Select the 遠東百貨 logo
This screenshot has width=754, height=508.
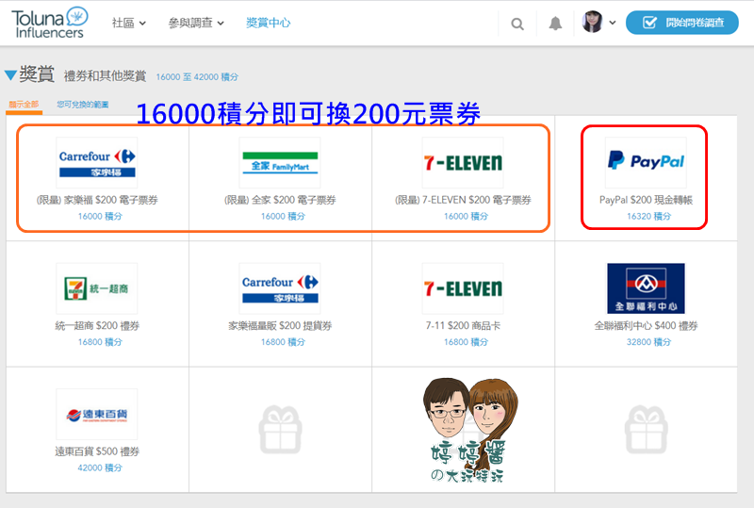tap(97, 414)
